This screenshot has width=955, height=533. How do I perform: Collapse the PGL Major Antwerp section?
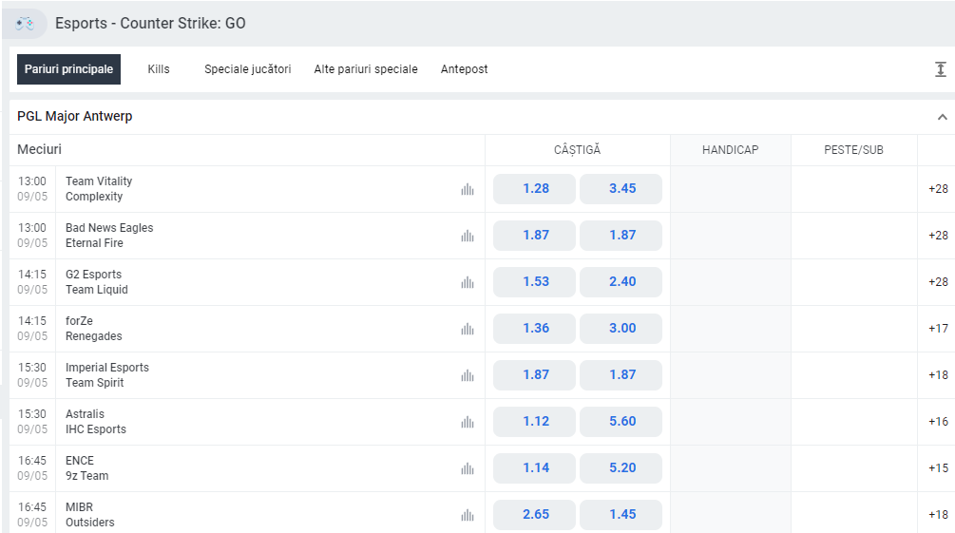point(943,117)
